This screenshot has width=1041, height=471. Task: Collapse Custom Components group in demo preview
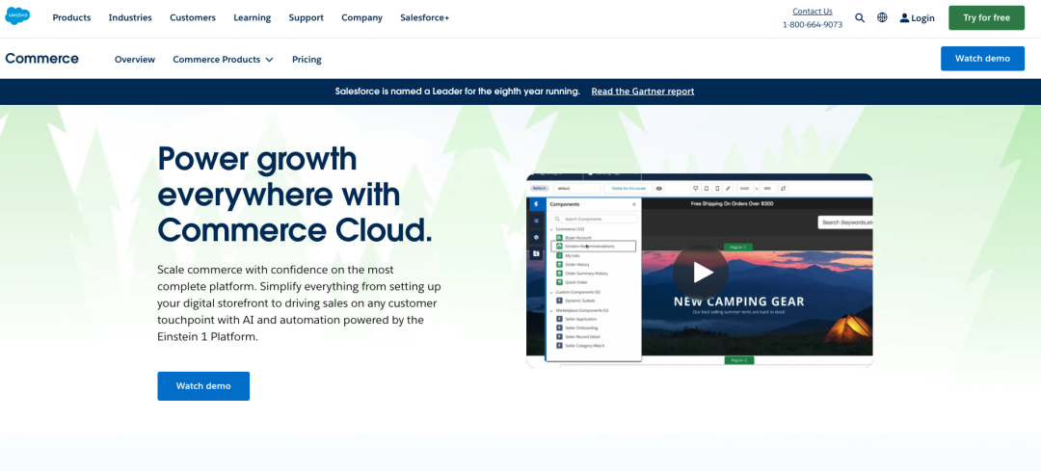[551, 293]
